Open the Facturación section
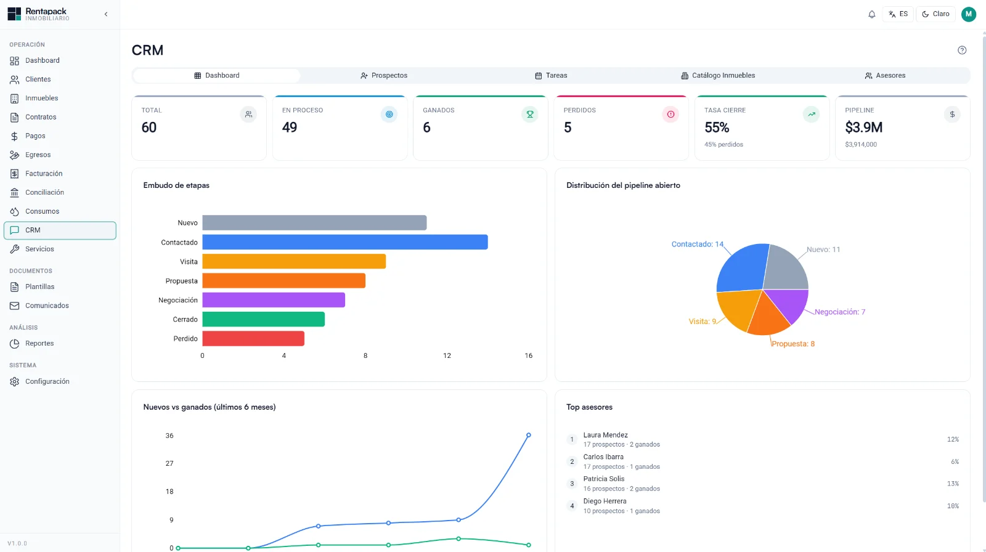 click(x=60, y=174)
